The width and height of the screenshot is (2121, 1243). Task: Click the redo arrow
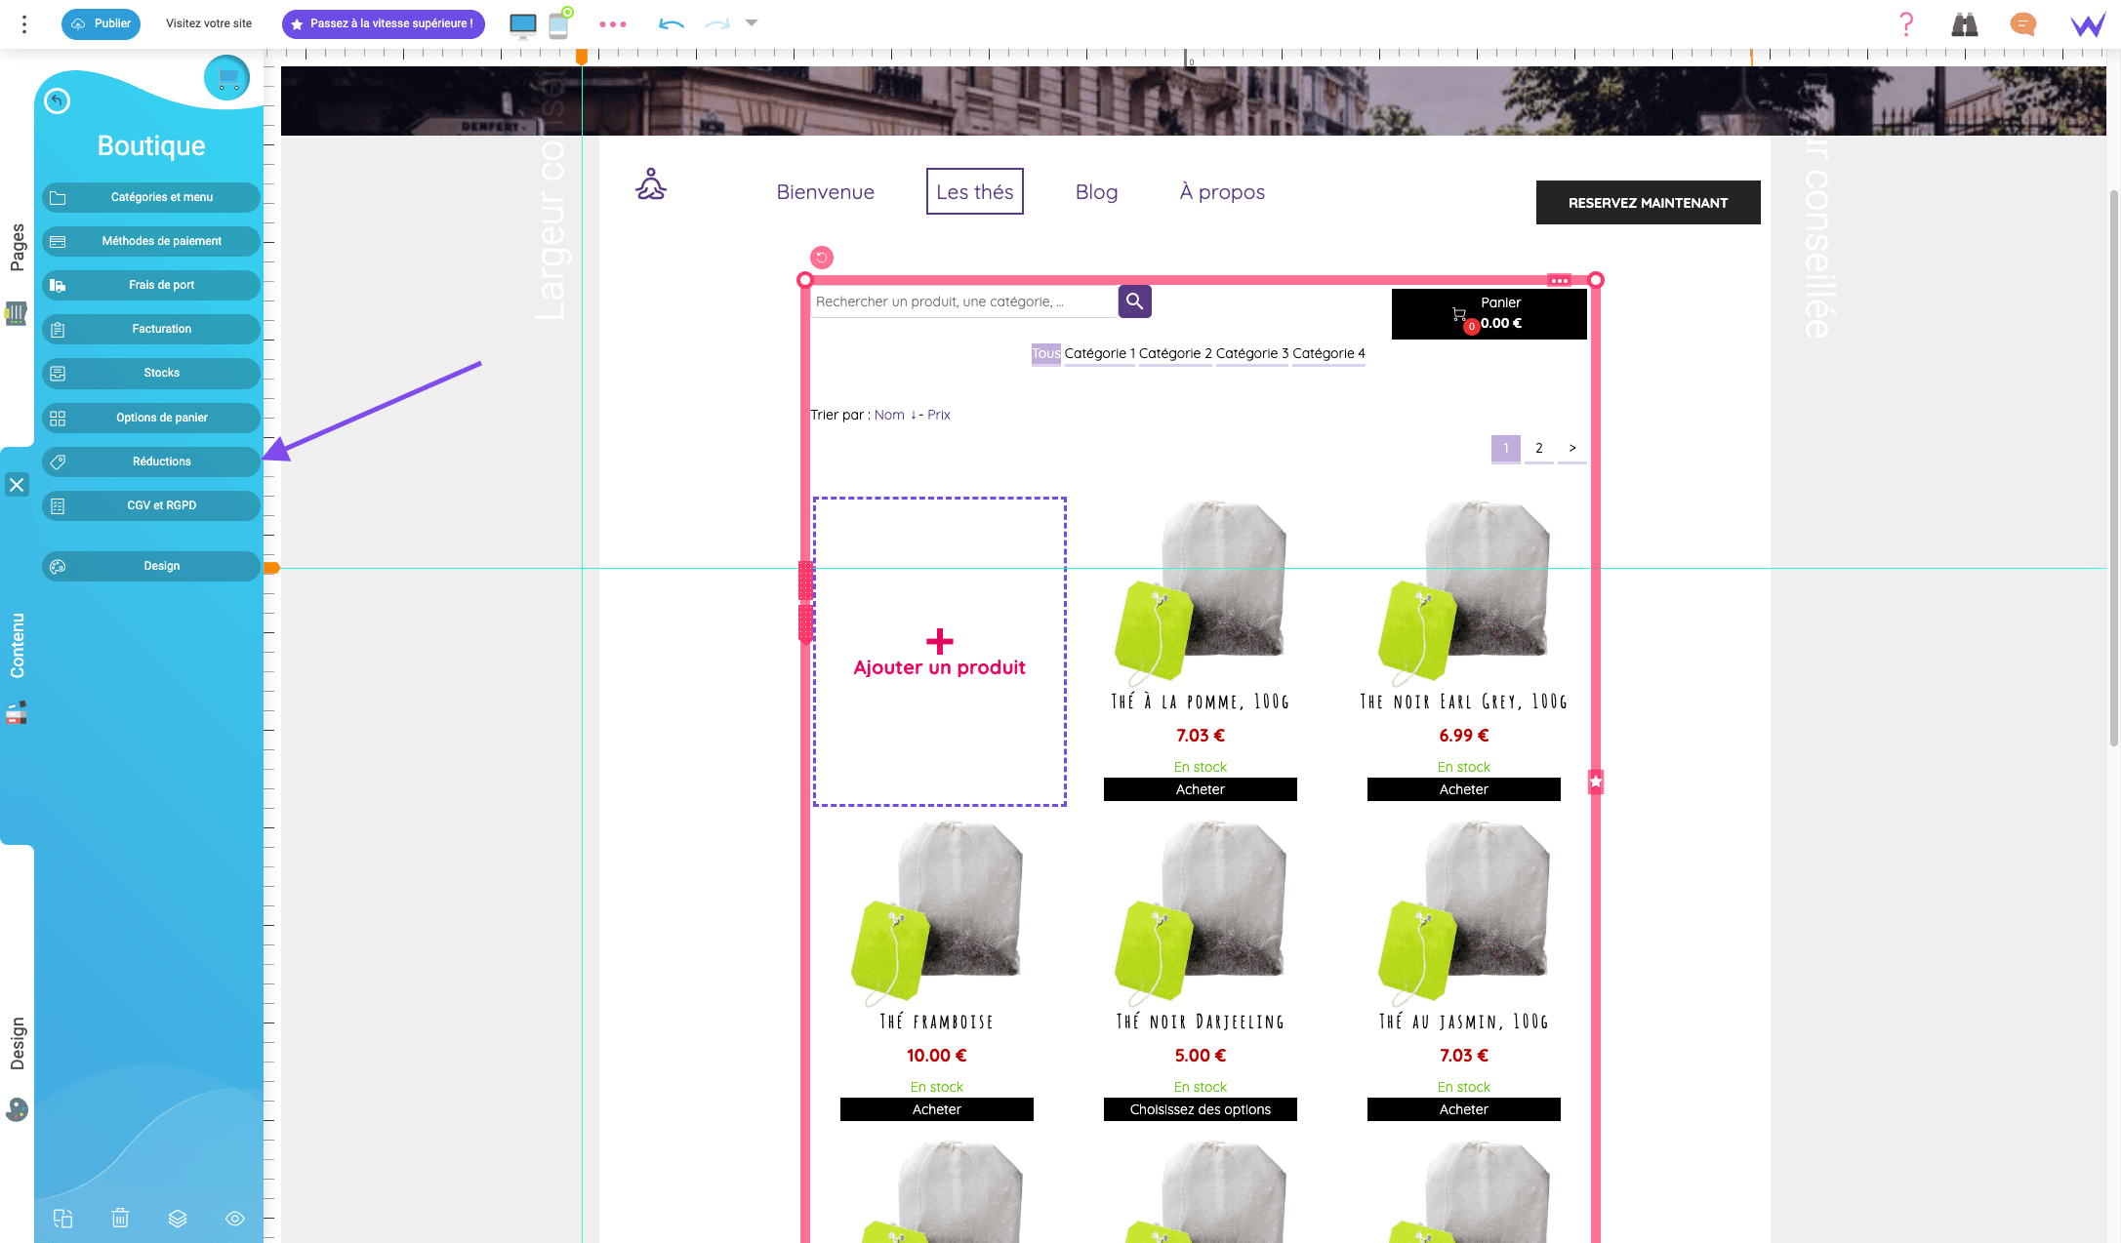(x=717, y=23)
